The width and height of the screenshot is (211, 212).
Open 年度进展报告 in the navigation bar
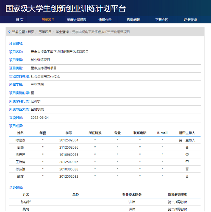pos(77,20)
